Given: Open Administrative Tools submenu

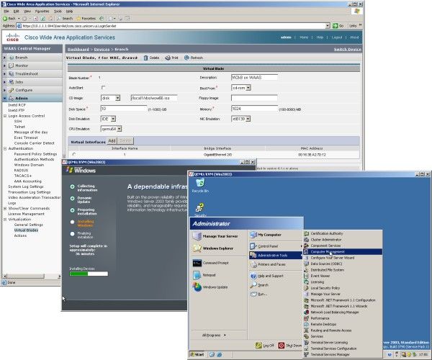Looking at the screenshot, I should tap(276, 256).
